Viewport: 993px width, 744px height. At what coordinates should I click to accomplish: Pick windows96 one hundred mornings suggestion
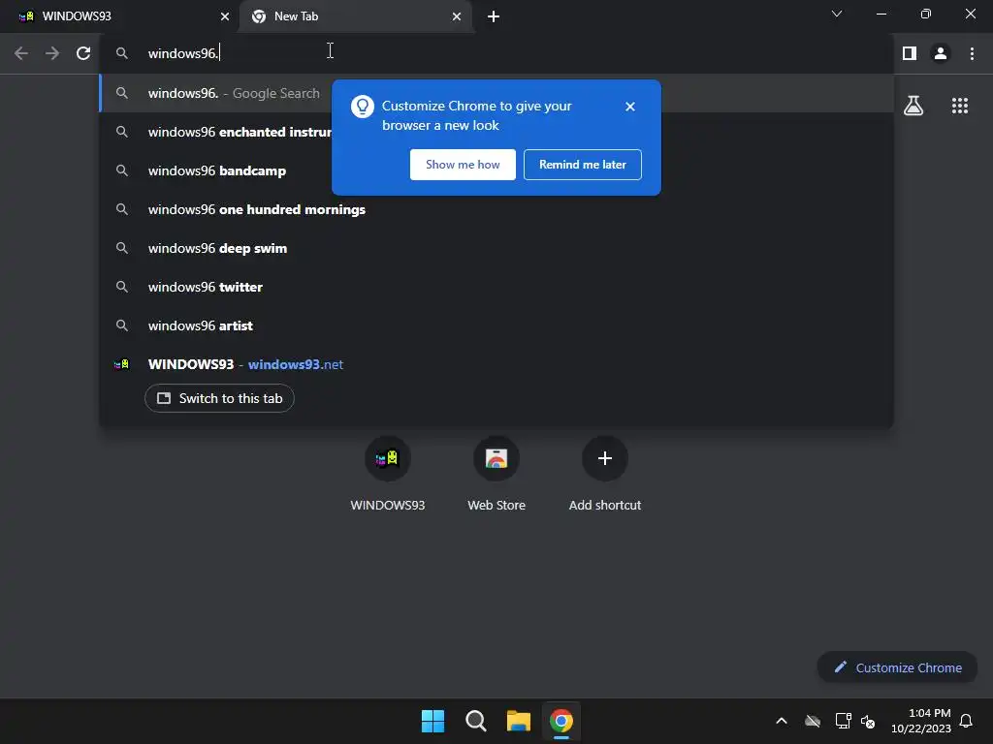click(x=496, y=209)
